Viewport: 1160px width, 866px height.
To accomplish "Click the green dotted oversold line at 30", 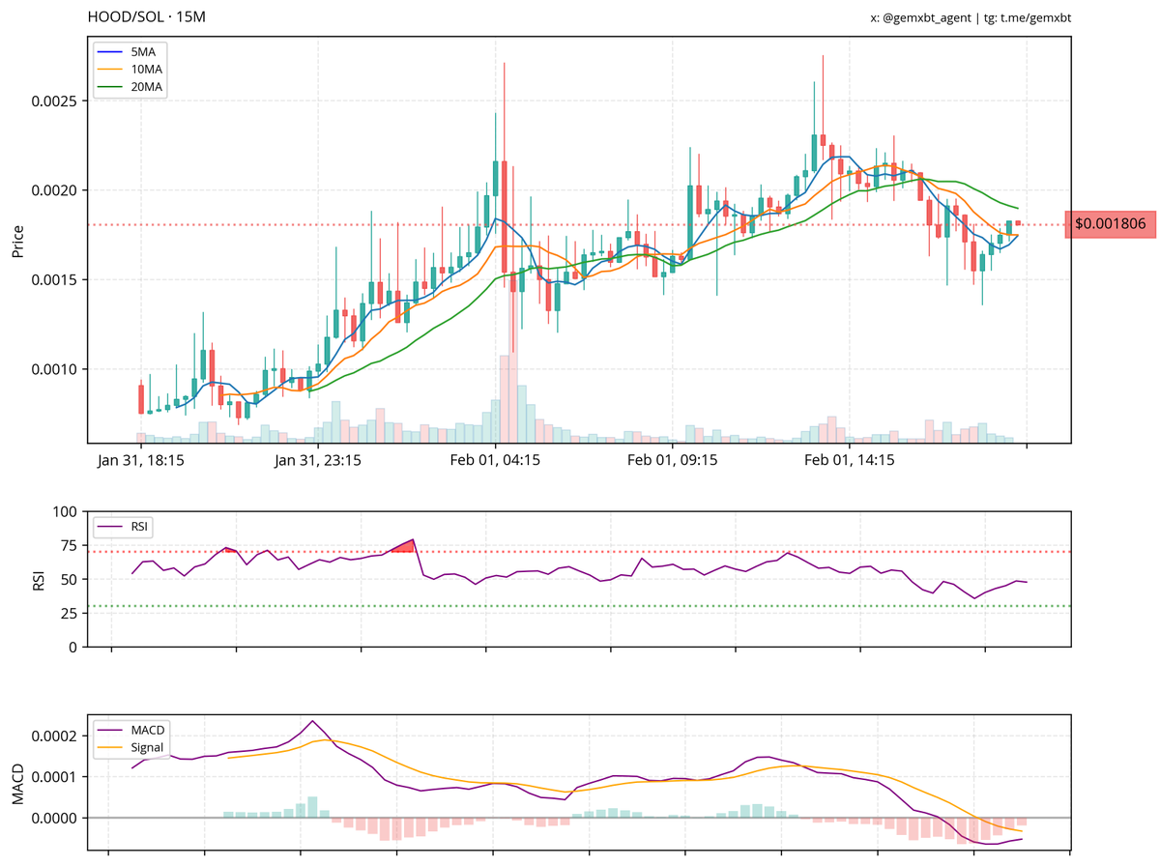I will [580, 604].
